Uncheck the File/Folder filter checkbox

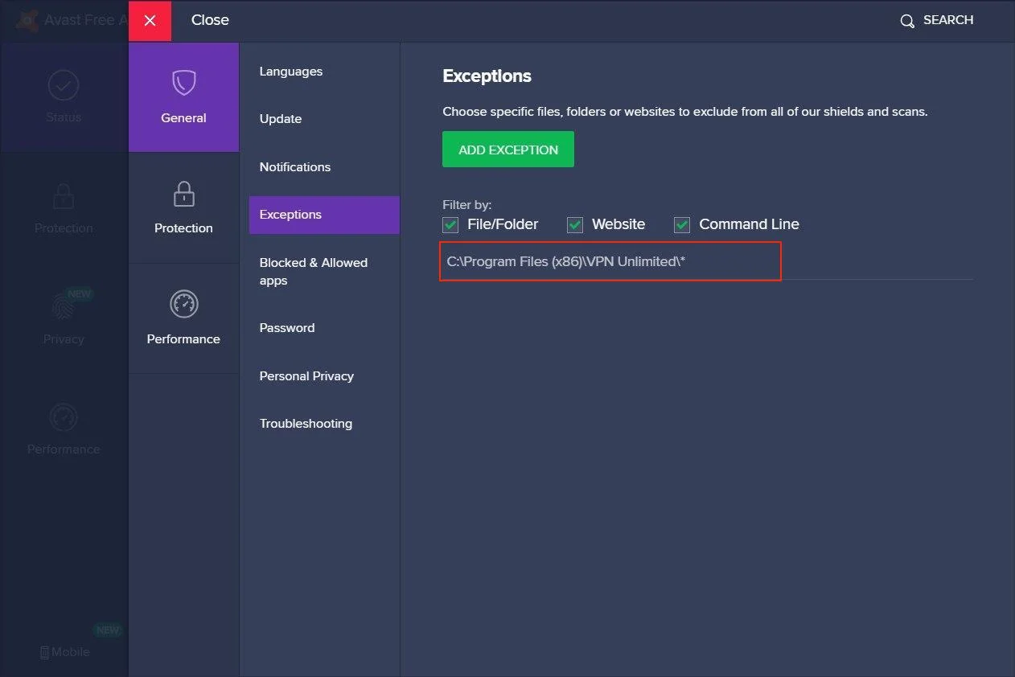[x=450, y=225]
